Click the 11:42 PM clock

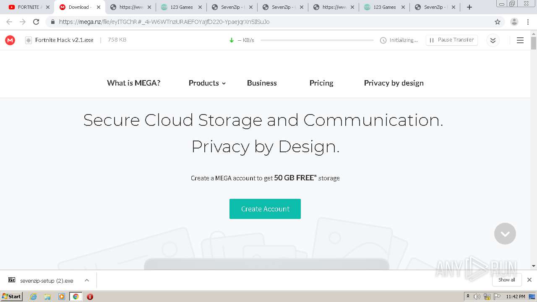(516, 297)
